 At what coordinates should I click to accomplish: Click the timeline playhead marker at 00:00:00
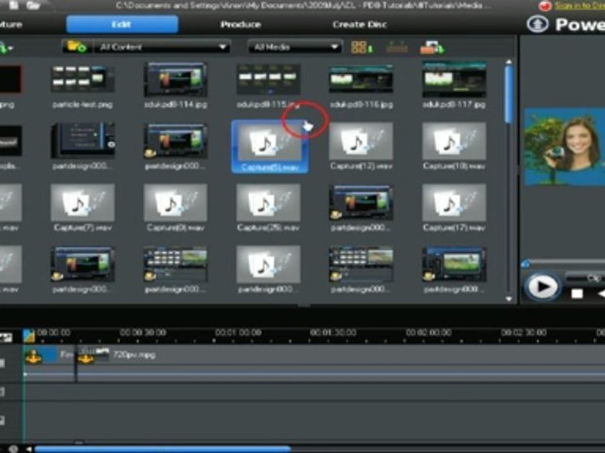tap(28, 335)
